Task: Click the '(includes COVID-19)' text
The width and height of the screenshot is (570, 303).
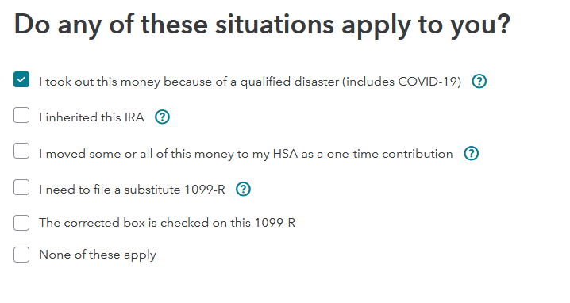Action: pyautogui.click(x=402, y=82)
